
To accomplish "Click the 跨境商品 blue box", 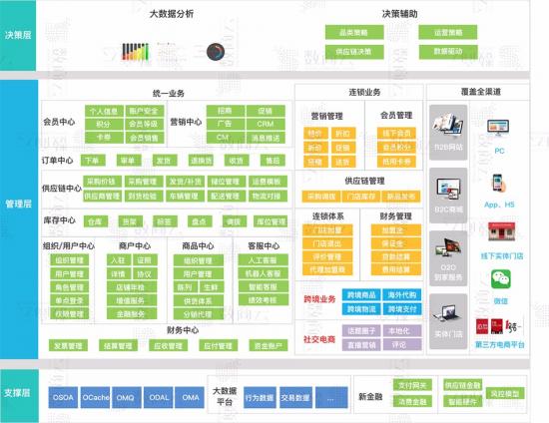I will pos(361,295).
